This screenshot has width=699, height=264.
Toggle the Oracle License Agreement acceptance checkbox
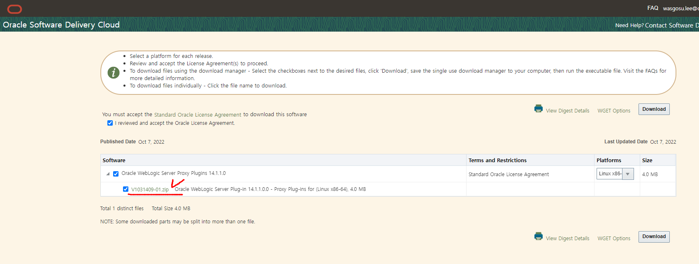[x=110, y=123]
